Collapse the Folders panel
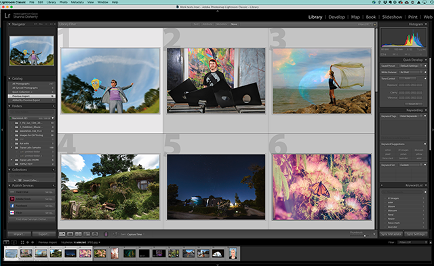434x266 pixels. click(x=9, y=106)
